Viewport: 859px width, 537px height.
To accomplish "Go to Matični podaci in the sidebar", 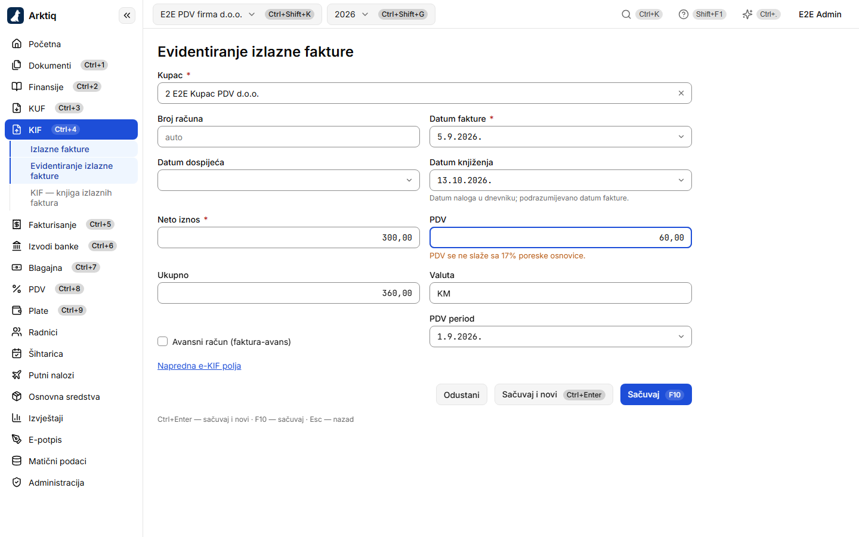I will 72,461.
